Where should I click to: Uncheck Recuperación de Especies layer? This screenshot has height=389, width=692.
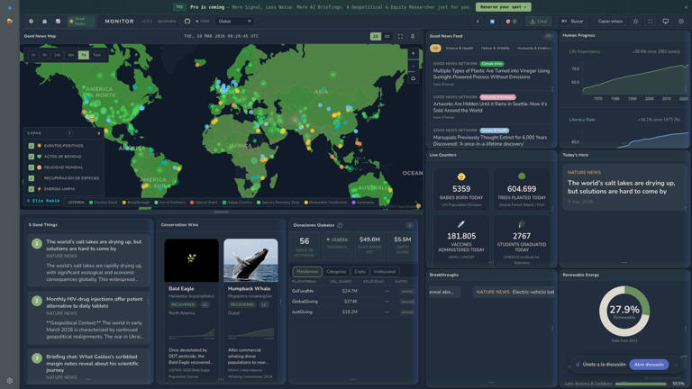[x=32, y=178]
